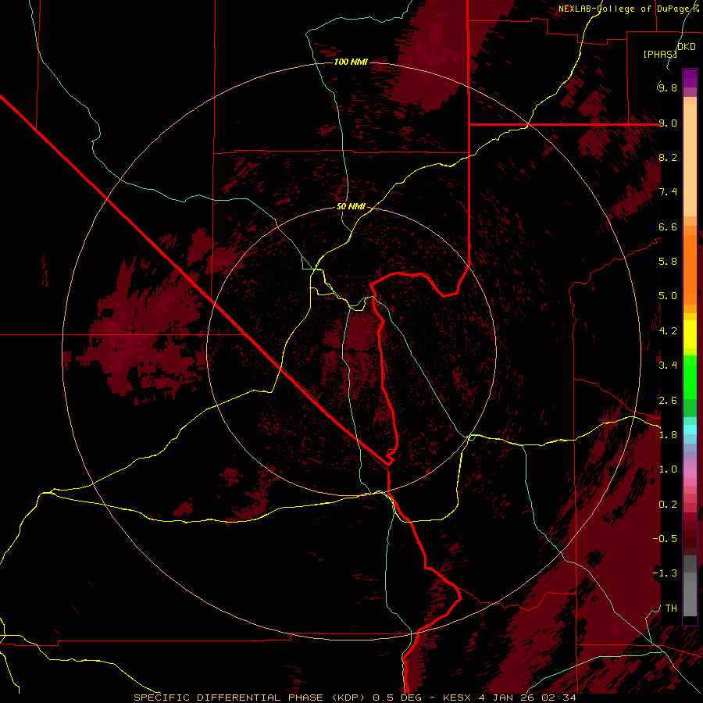Select the 8.2 scale label
Viewport: 703px width, 703px height.
coord(668,157)
